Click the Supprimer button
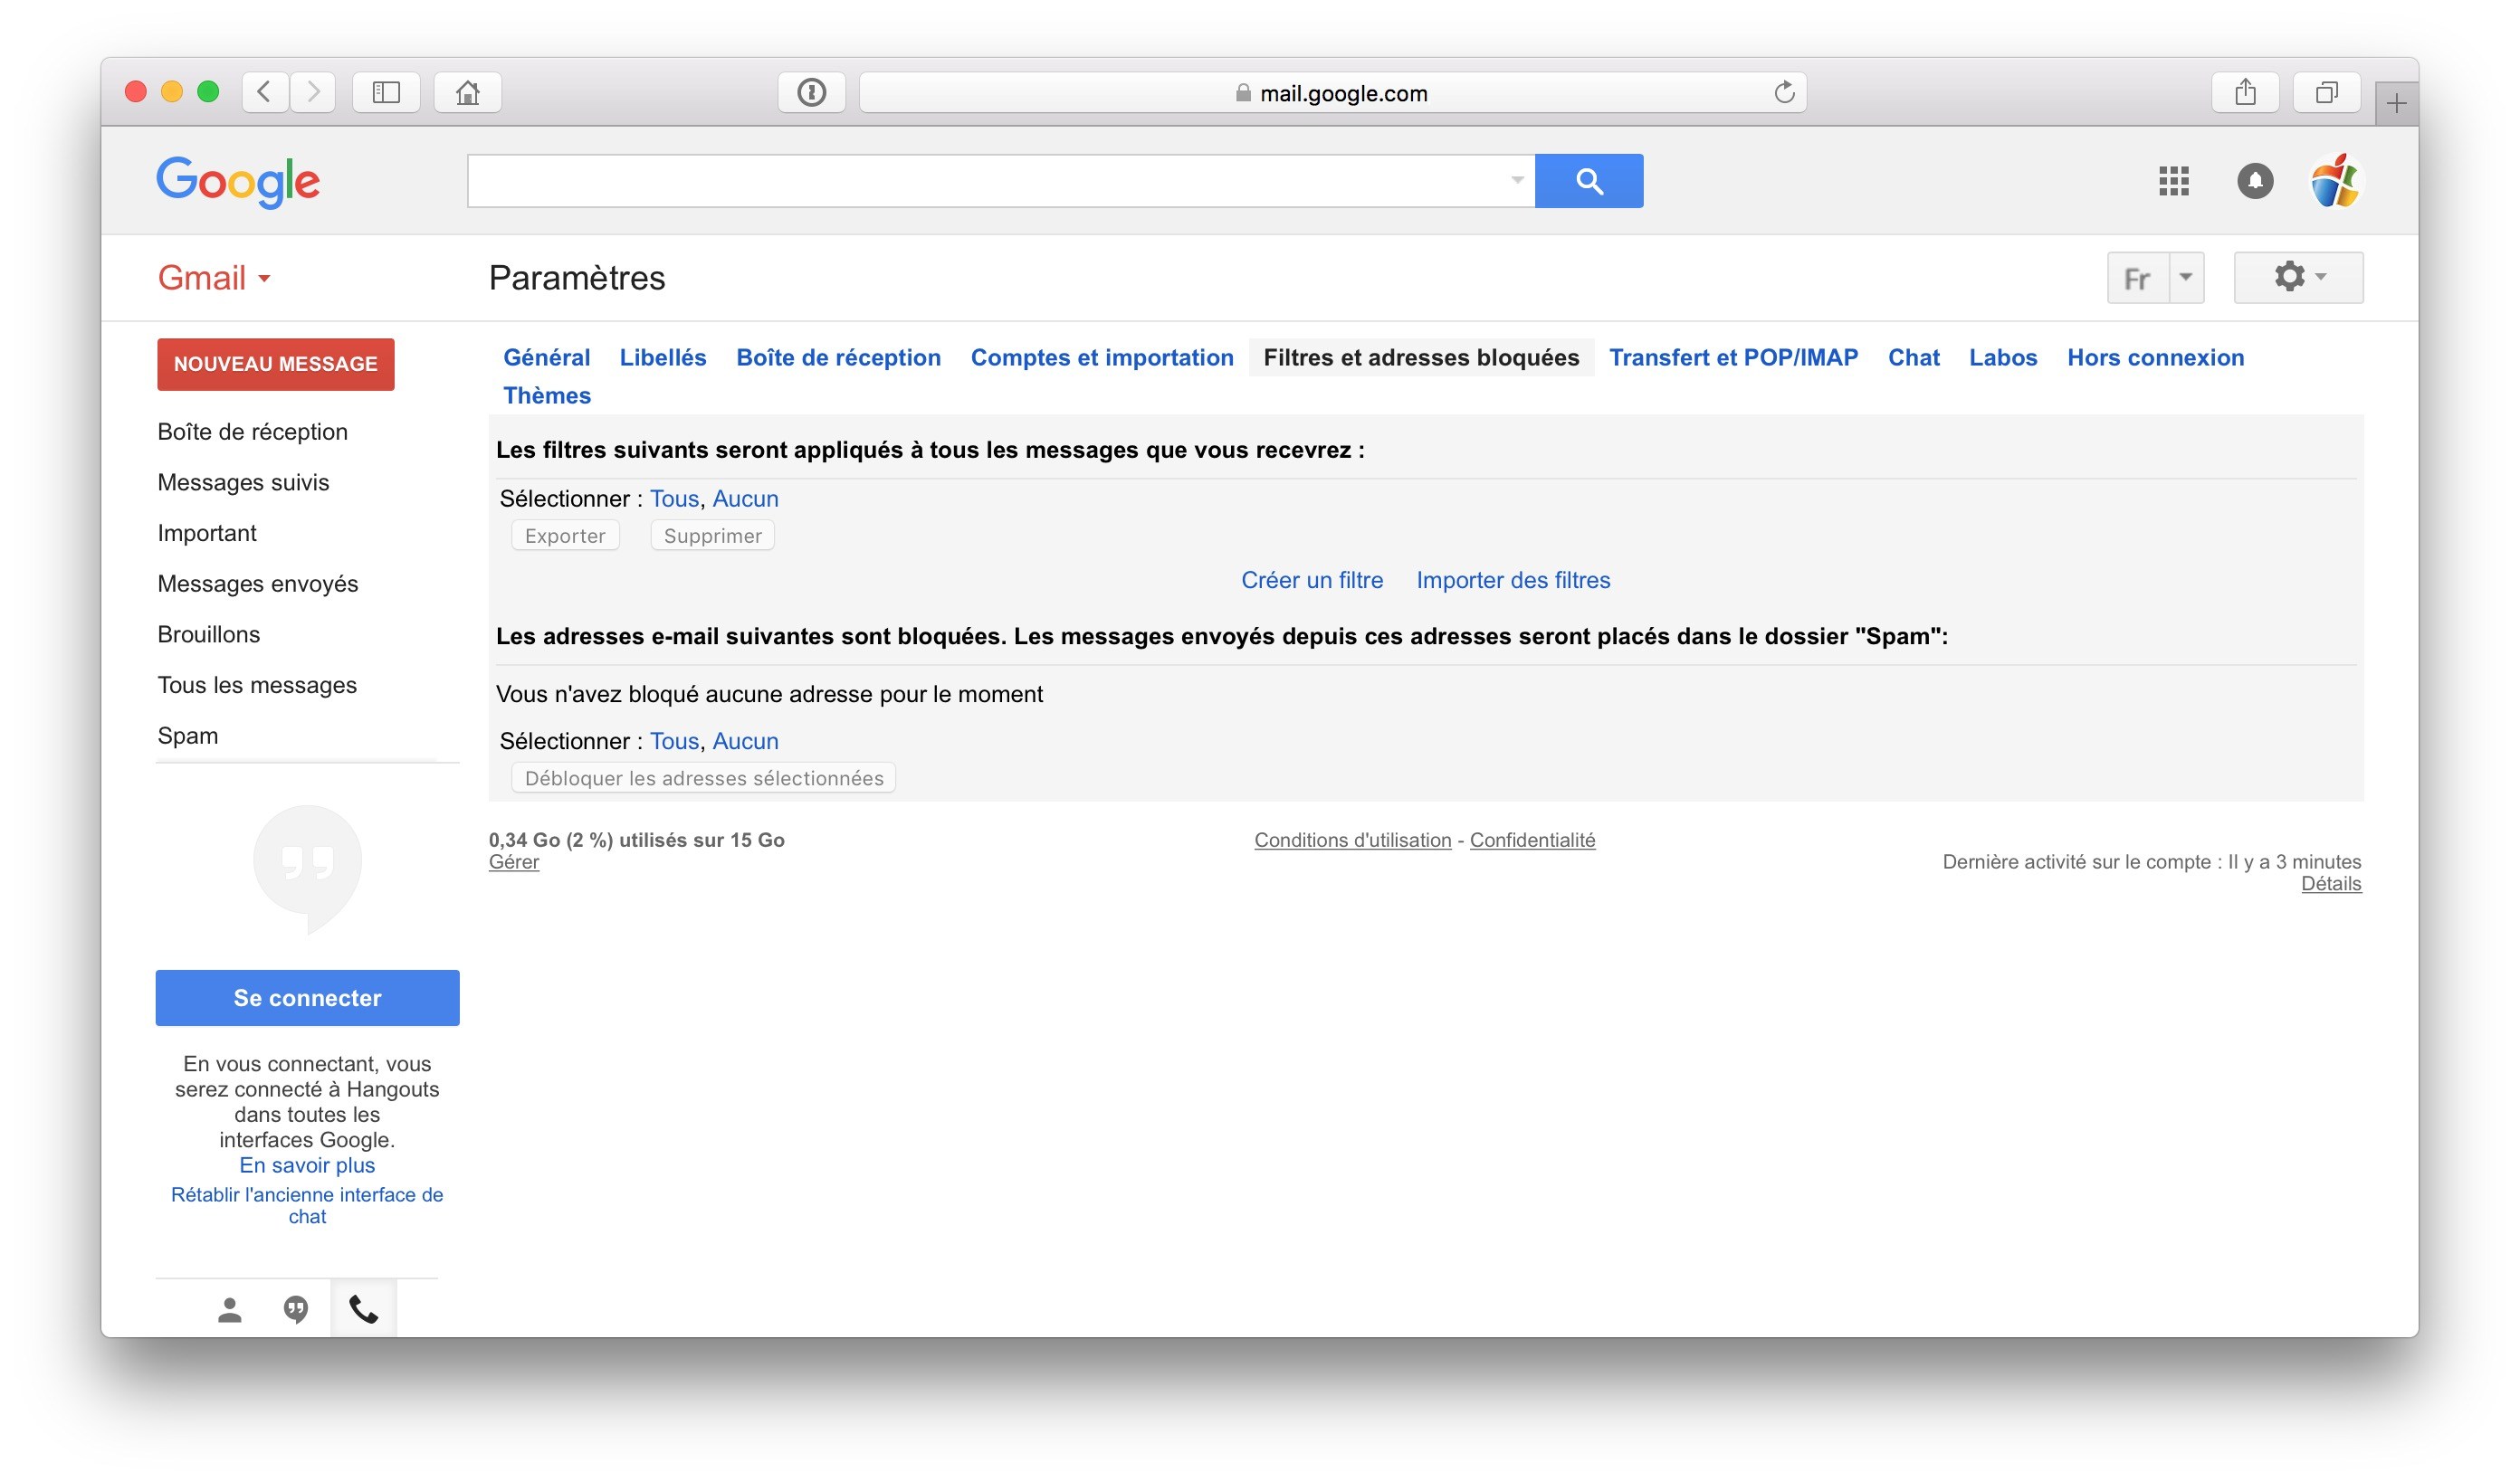Screen dimensions: 2520x1482 click(x=712, y=536)
